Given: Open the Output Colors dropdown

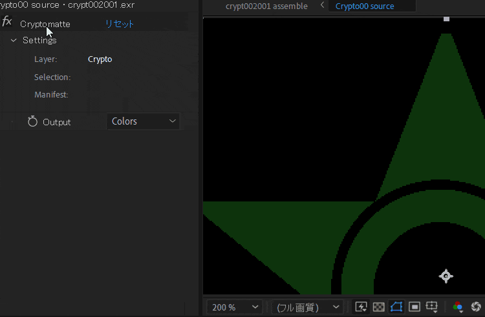Looking at the screenshot, I should click(143, 121).
